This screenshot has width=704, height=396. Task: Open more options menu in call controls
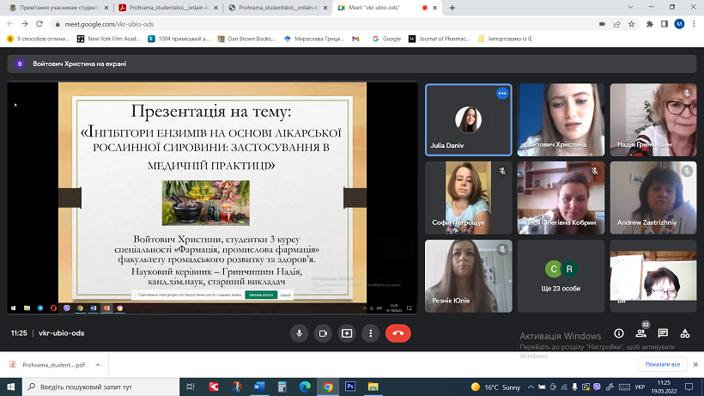pos(370,333)
